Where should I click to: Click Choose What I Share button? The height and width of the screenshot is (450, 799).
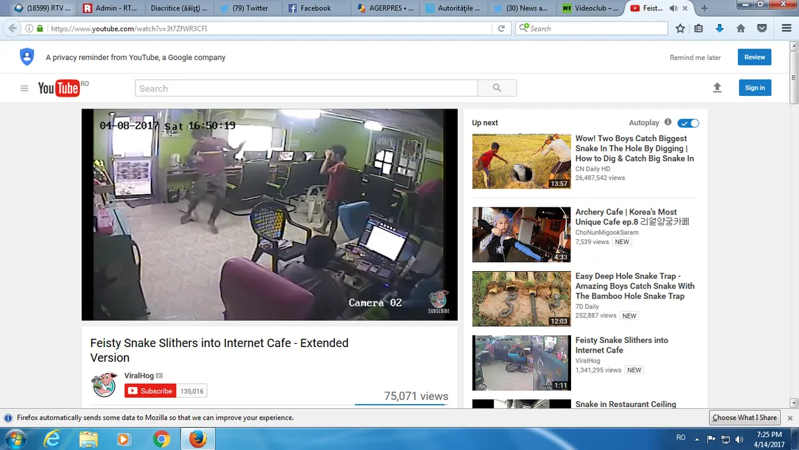745,417
